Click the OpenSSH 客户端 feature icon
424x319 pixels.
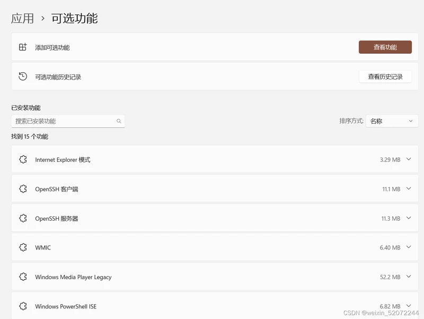(23, 189)
